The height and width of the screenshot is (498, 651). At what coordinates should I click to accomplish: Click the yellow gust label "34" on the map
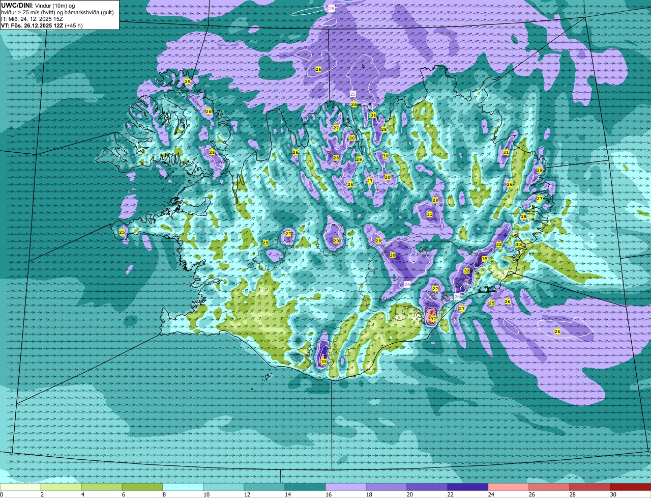pyautogui.click(x=373, y=115)
